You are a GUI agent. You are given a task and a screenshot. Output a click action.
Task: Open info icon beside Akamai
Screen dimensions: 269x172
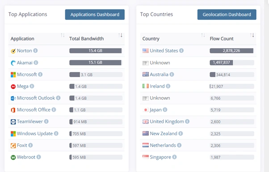[x=36, y=63]
